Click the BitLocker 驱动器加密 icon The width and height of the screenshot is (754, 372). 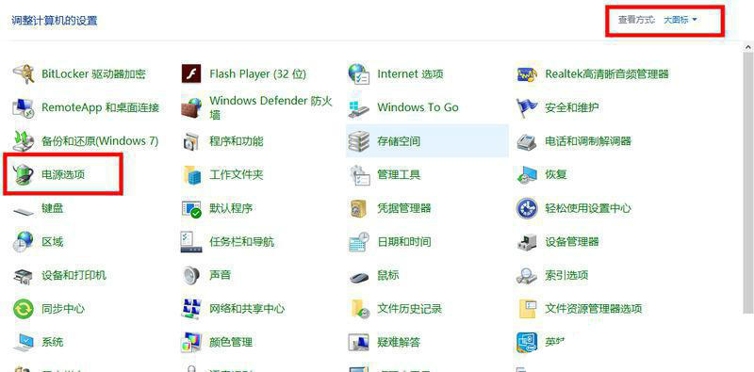click(23, 74)
